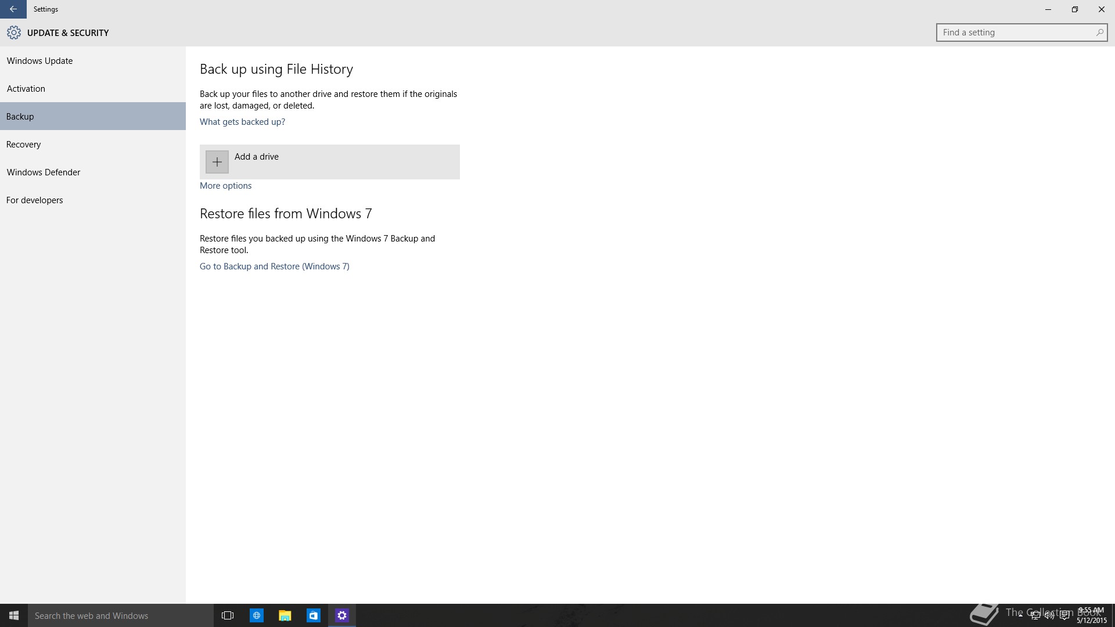This screenshot has height=627, width=1115.
Task: Open Windows Defender settings
Action: click(x=93, y=172)
